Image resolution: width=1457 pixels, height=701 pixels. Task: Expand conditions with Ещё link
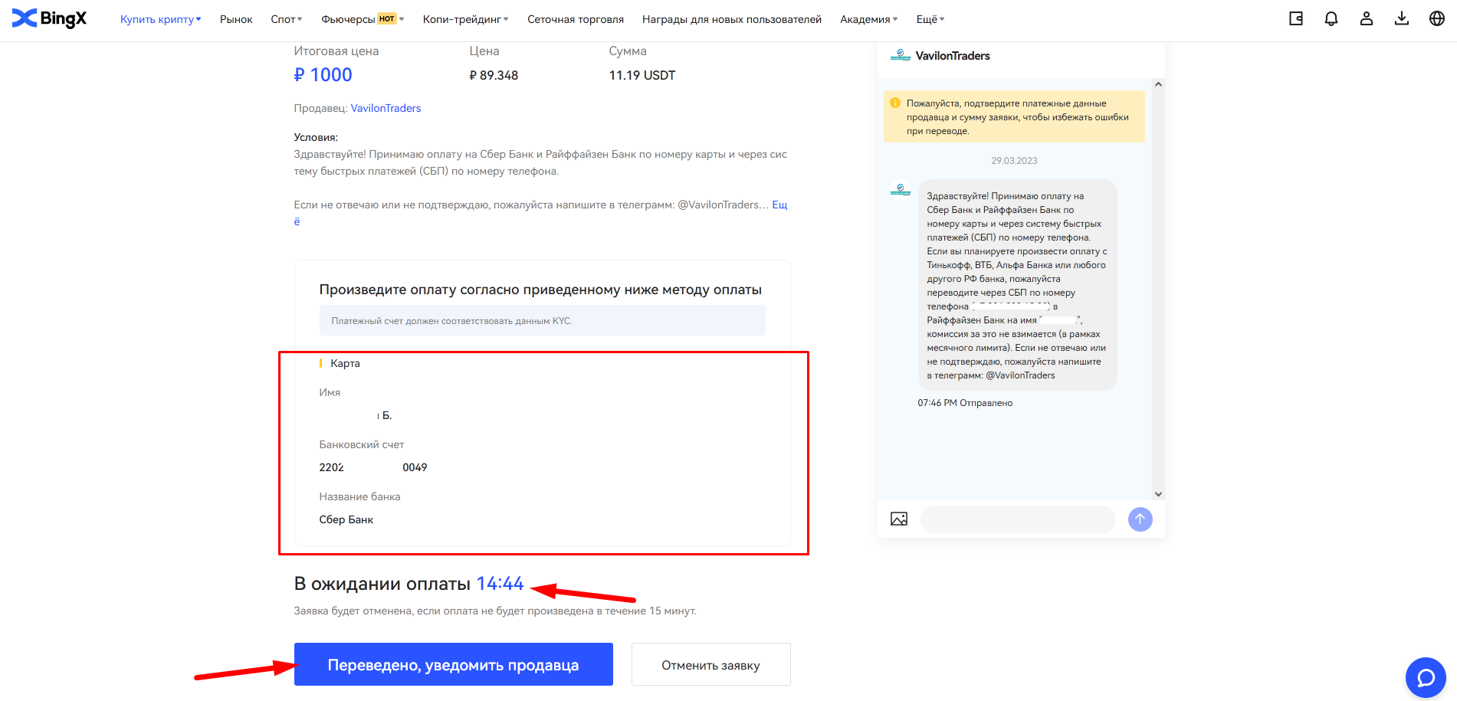click(779, 205)
